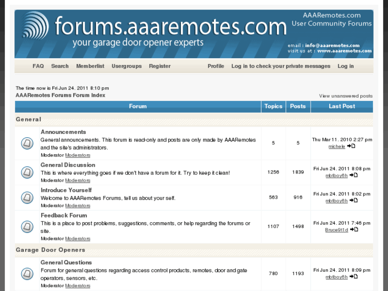Click the Log in link
Screen dimensions: 388x291
pyautogui.click(x=346, y=66)
